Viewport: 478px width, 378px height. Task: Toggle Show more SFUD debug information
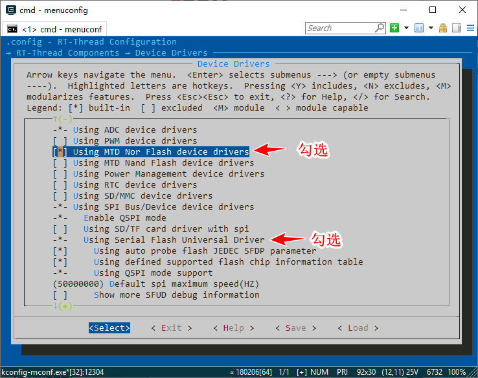[60, 295]
